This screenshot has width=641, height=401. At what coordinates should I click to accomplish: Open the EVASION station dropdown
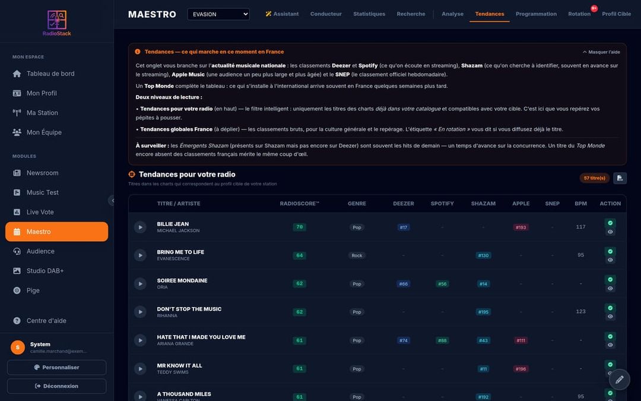(218, 14)
